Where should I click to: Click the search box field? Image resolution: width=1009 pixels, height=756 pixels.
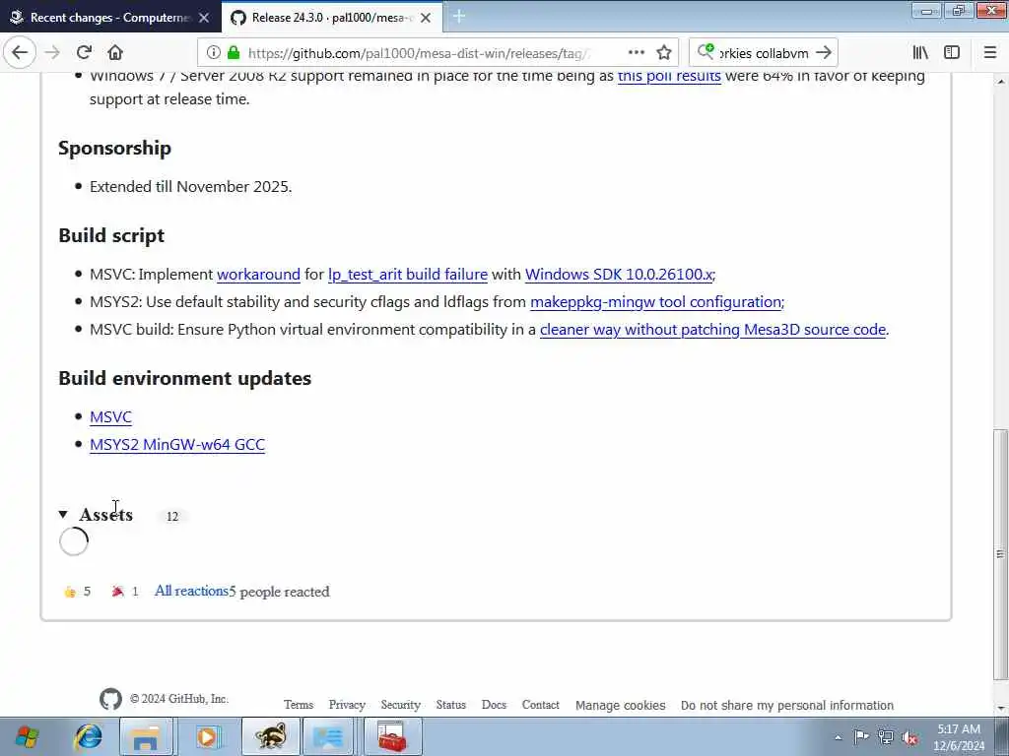click(x=764, y=53)
